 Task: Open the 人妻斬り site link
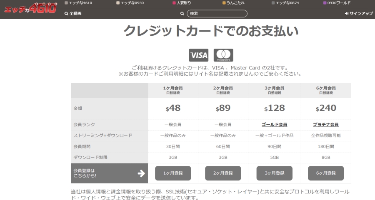pos(185,3)
